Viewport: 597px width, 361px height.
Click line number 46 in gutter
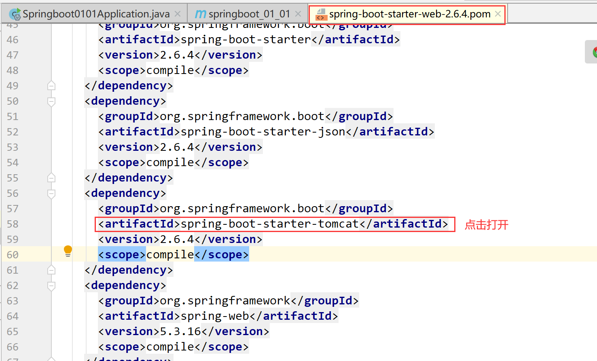click(x=13, y=40)
